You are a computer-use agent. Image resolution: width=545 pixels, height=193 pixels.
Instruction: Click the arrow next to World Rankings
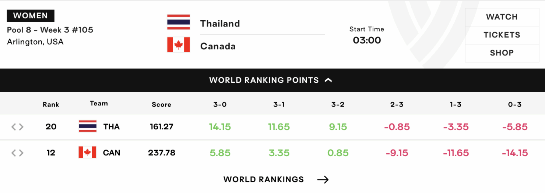tap(323, 179)
